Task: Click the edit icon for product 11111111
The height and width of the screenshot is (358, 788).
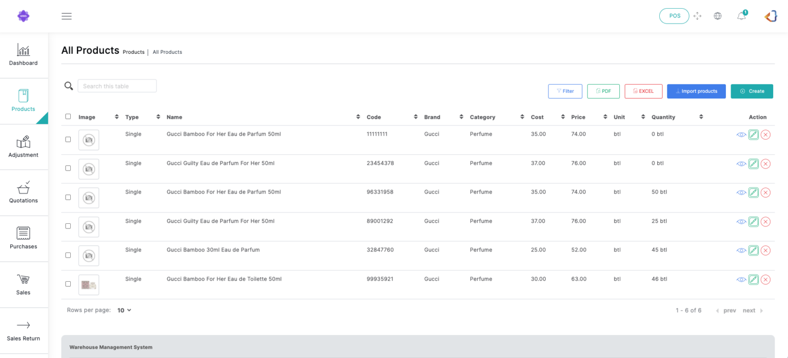Action: pyautogui.click(x=753, y=135)
